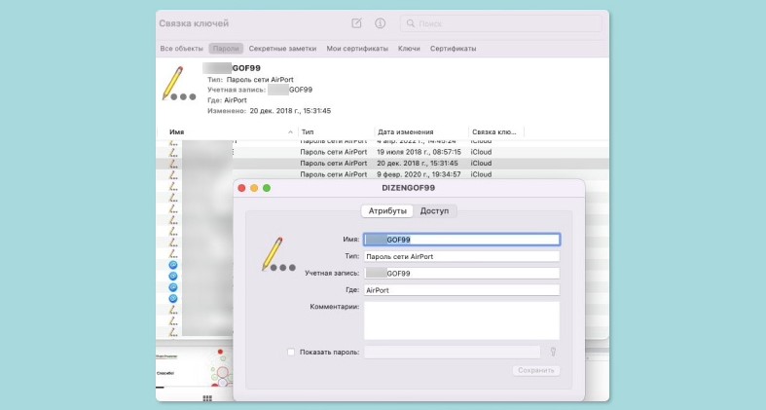
Task: Click the Сохранить button
Action: click(536, 370)
